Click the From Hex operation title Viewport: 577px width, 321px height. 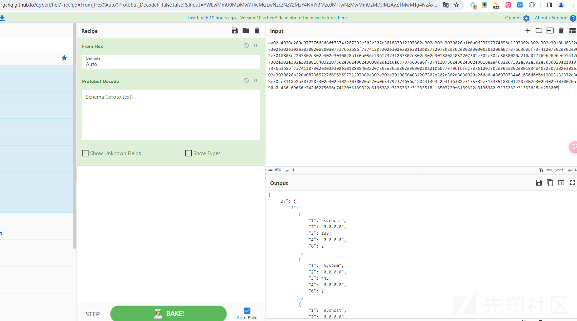tap(92, 46)
